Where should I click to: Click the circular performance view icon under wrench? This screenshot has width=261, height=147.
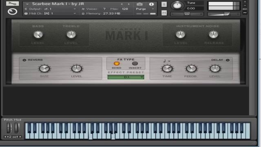[12, 11]
